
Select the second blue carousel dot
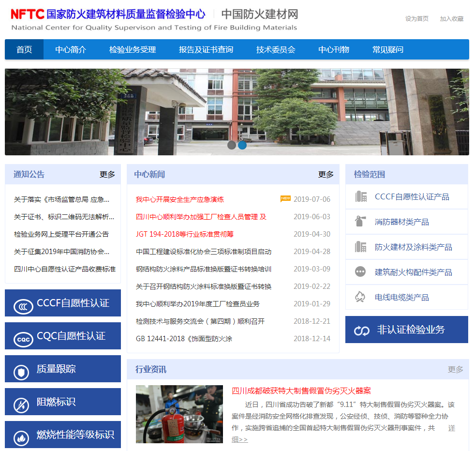pos(242,145)
